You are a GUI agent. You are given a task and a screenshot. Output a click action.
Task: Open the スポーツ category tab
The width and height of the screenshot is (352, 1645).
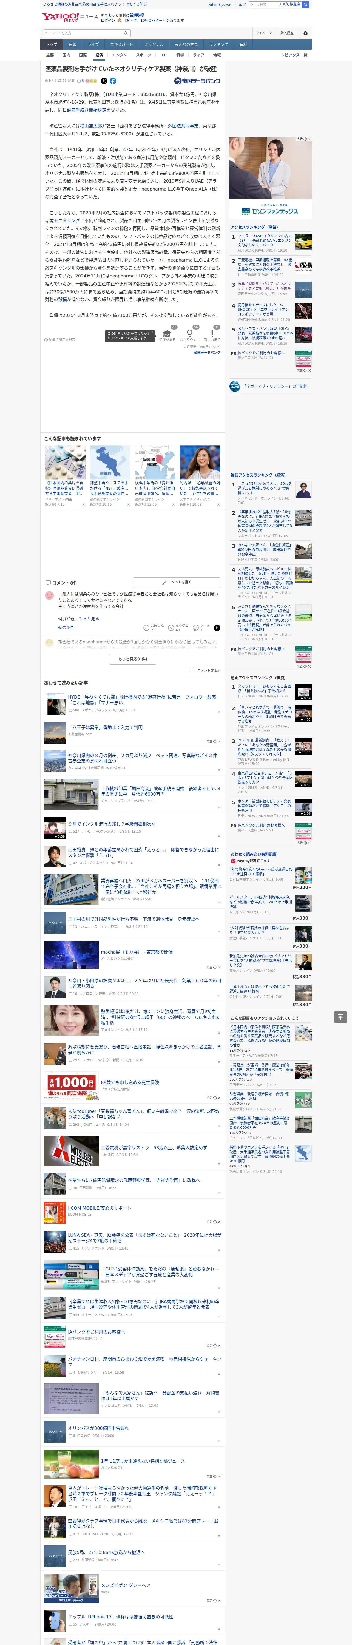(144, 56)
